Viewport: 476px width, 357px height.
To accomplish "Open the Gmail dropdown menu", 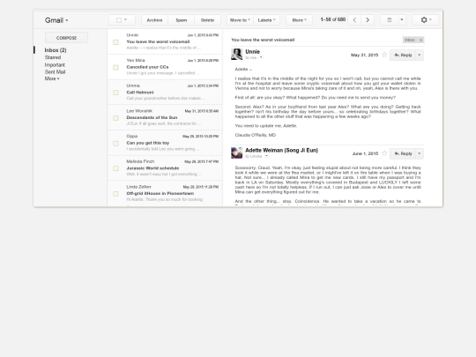I will coord(56,20).
